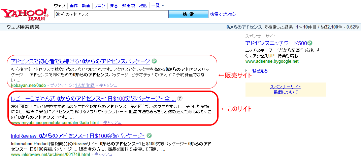Click the question mark icon beside the review result
The width and height of the screenshot is (361, 163).
tap(180, 99)
